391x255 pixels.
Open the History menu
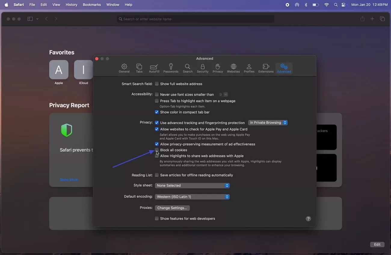click(71, 5)
